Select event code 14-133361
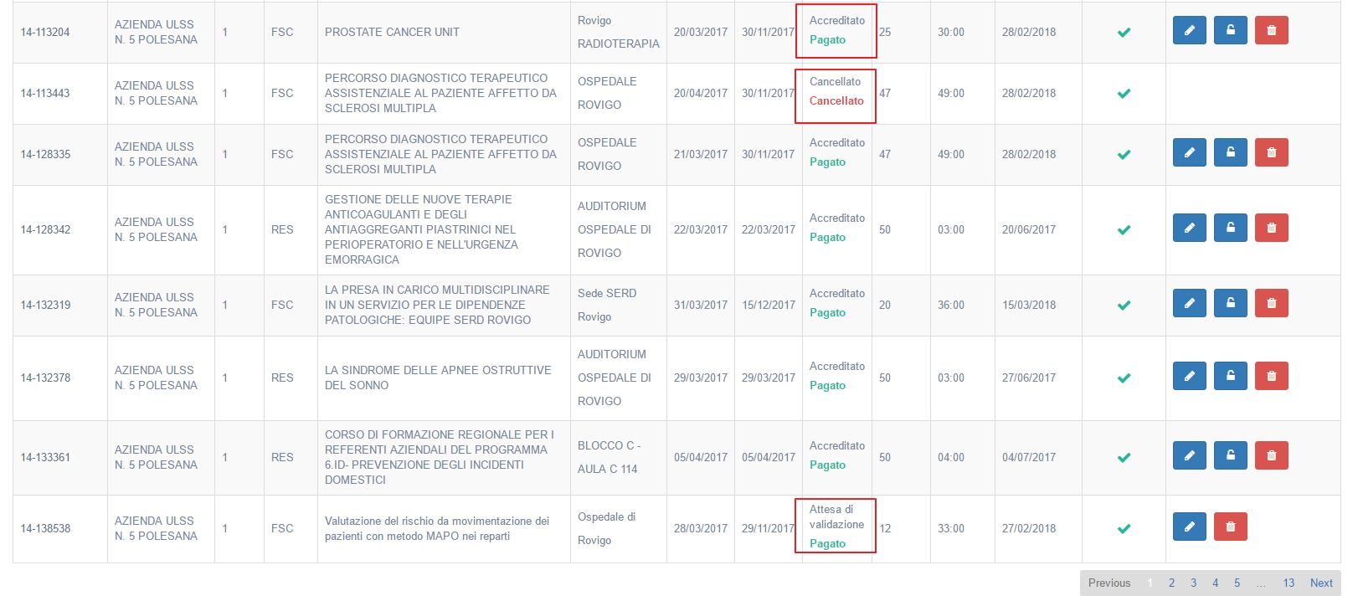Viewport: 1358px width, 596px height. (x=45, y=458)
